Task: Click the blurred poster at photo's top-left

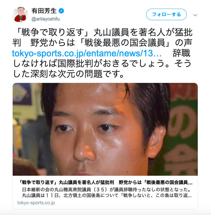Action: pos(22,94)
